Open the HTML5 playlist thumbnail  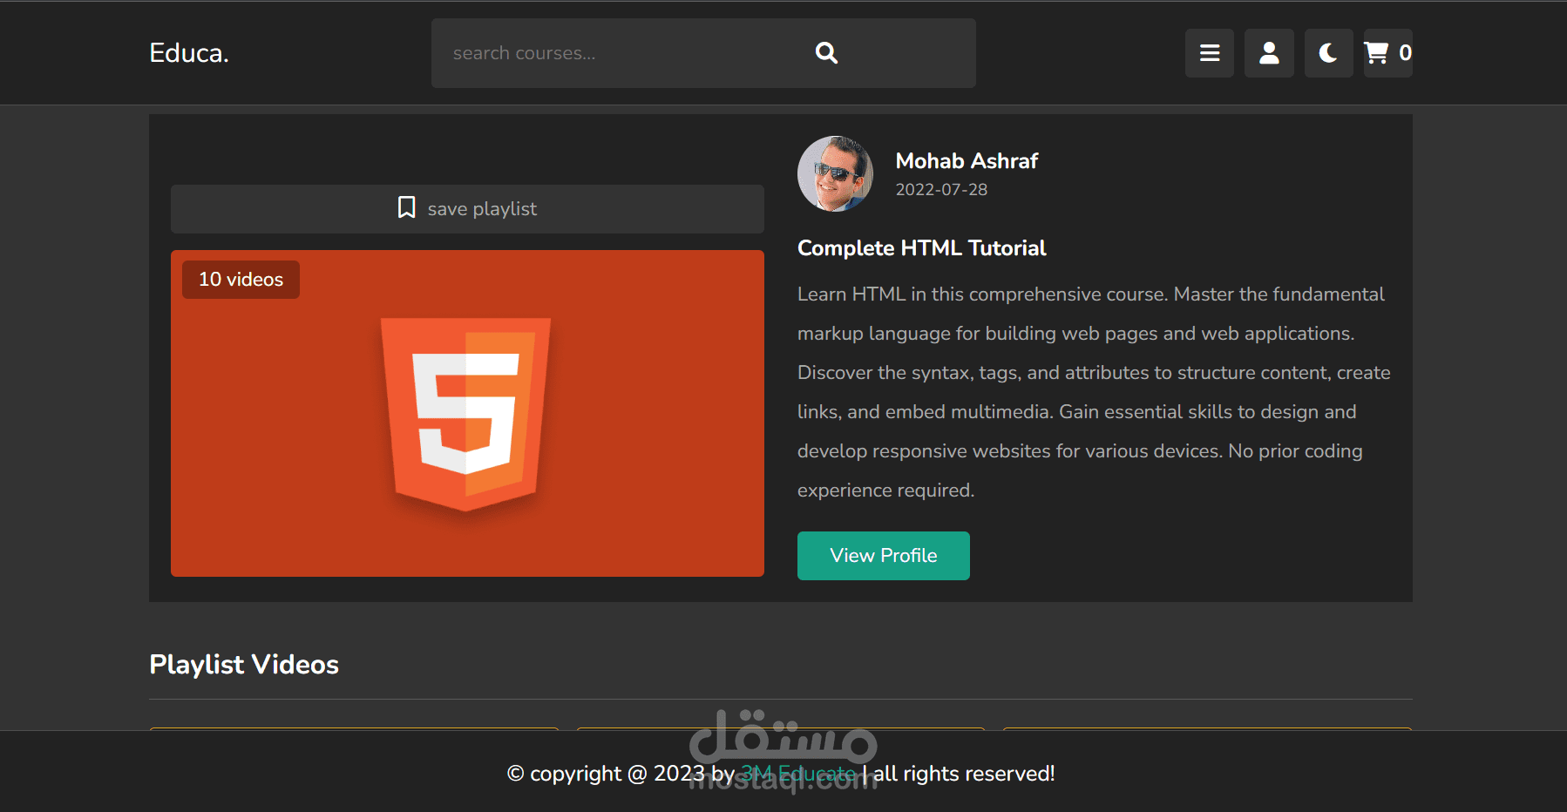click(467, 413)
